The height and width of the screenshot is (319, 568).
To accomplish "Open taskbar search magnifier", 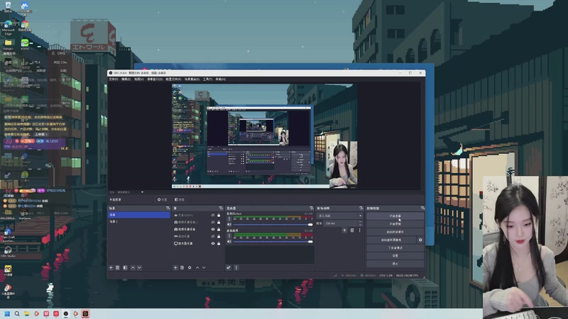I will pyautogui.click(x=17, y=313).
